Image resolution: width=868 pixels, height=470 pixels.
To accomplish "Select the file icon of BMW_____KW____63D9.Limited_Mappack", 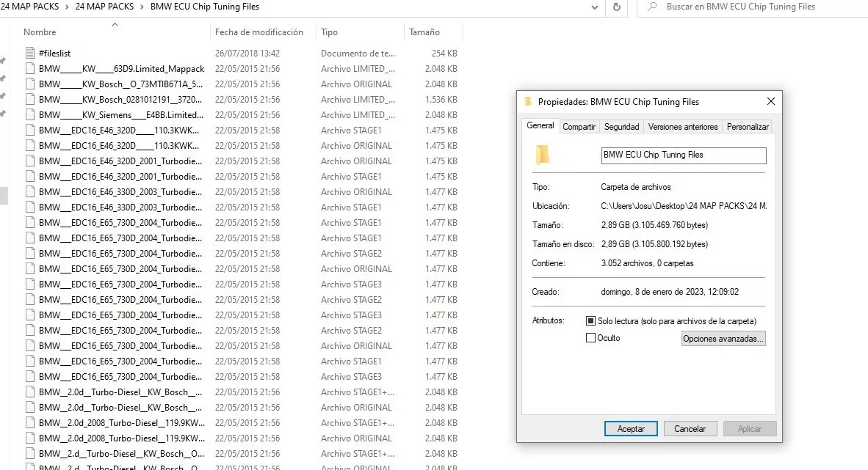I will tap(30, 69).
